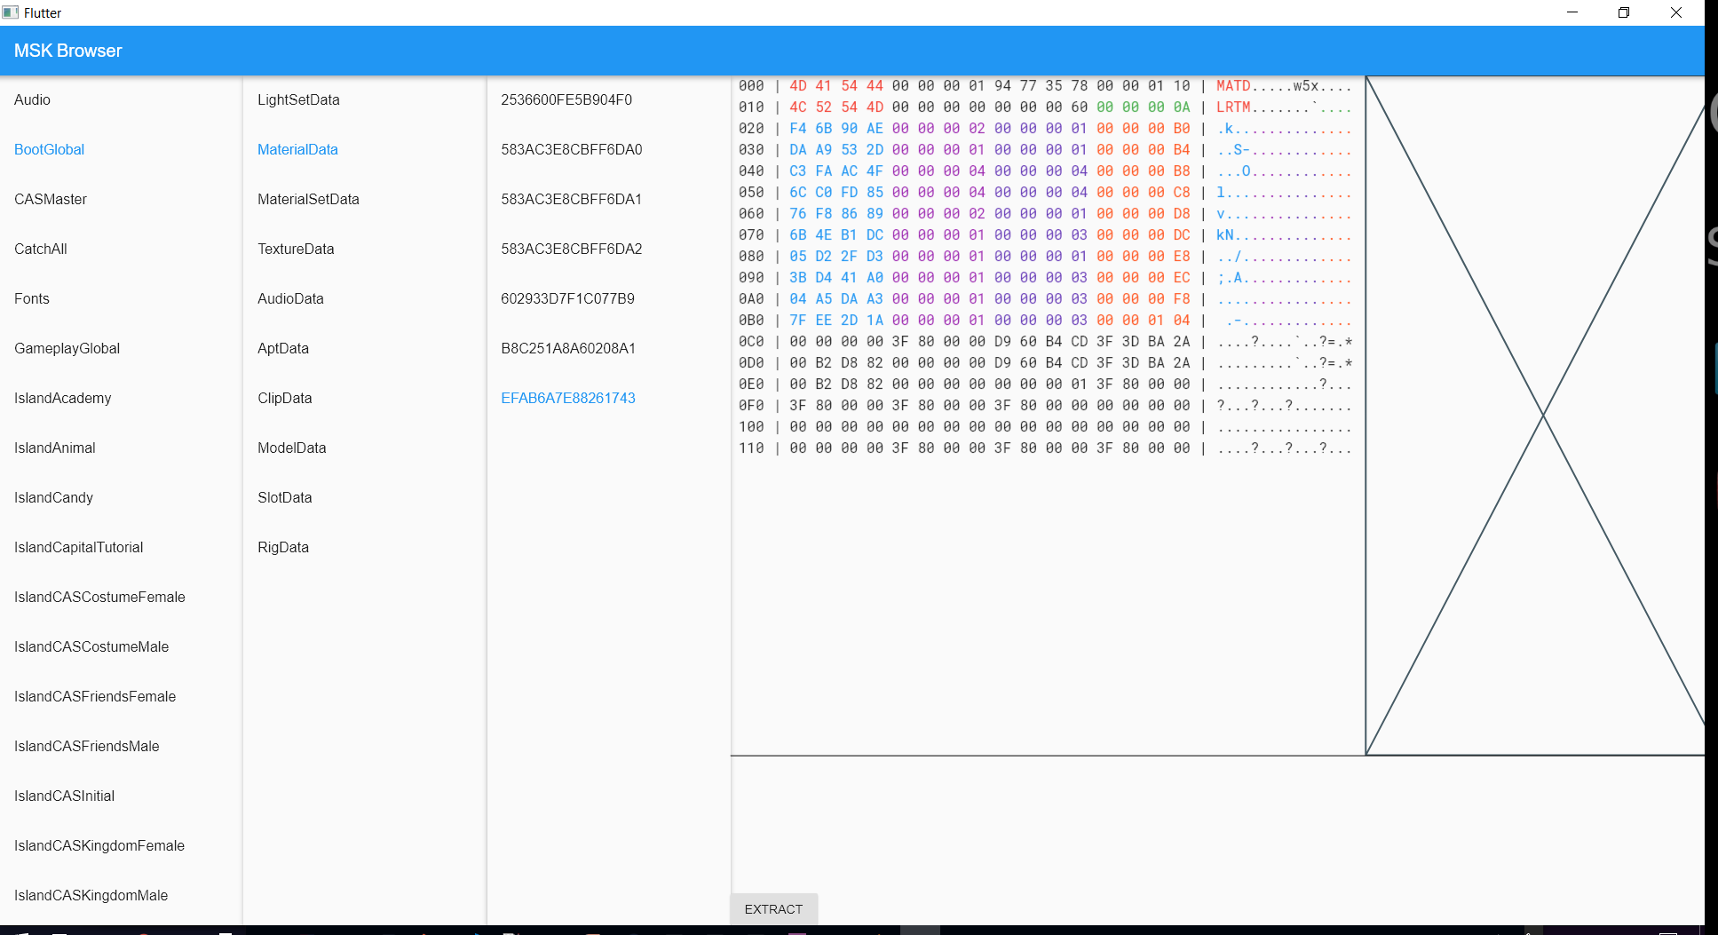This screenshot has width=1718, height=935.
Task: Open hash entry B8C251A8A60208A1
Action: [x=568, y=348]
